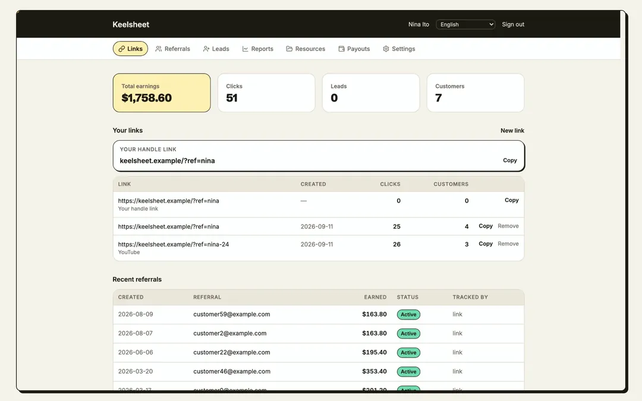The image size is (642, 401).
Task: Click the Reports tab chart icon
Action: coord(246,49)
